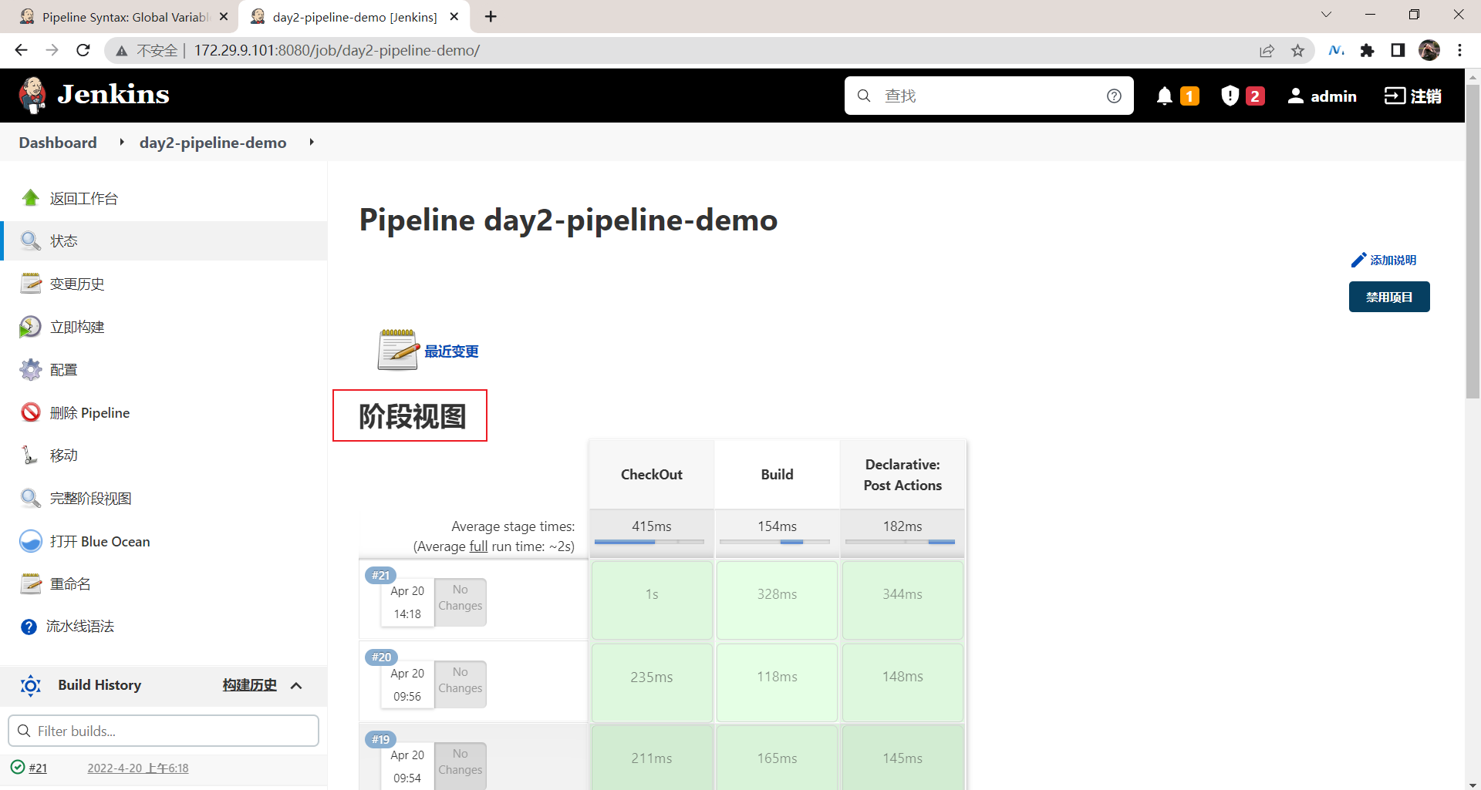This screenshot has width=1481, height=790.
Task: Focus the 查找 search field
Action: pos(989,96)
